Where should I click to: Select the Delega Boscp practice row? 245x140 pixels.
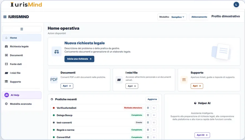coord(105,115)
